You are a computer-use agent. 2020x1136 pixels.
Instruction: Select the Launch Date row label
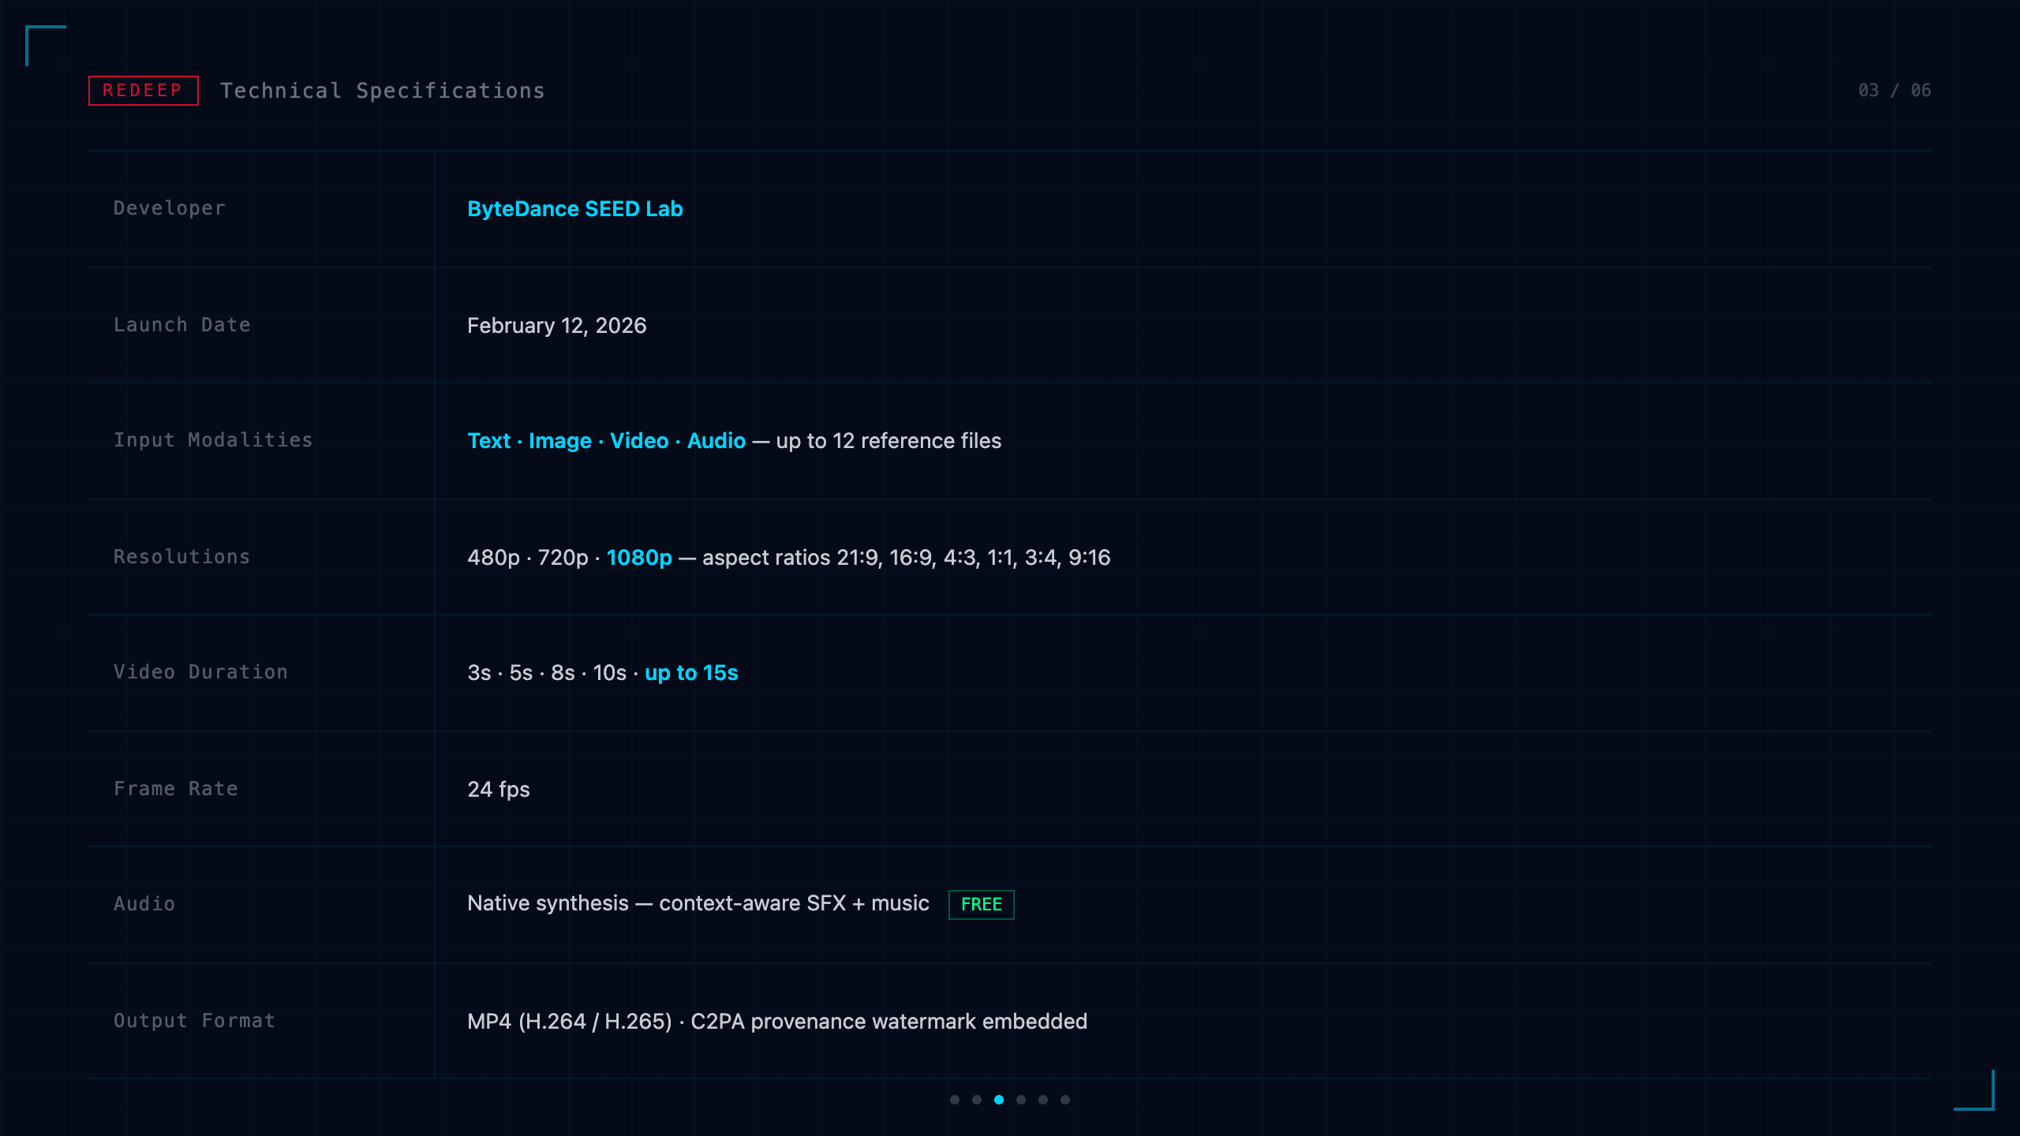coord(182,325)
